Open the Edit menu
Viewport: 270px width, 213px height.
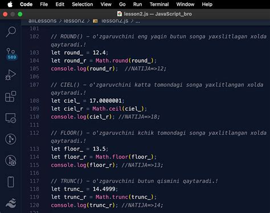point(60,4)
